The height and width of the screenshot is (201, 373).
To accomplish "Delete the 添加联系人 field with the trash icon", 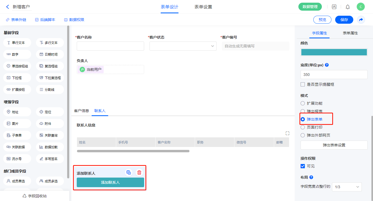I will 139,173.
